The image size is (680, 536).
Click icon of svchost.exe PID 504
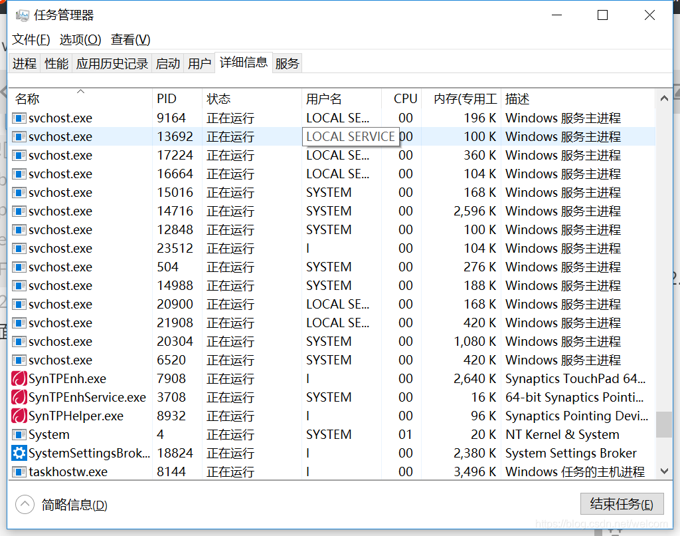coord(19,267)
